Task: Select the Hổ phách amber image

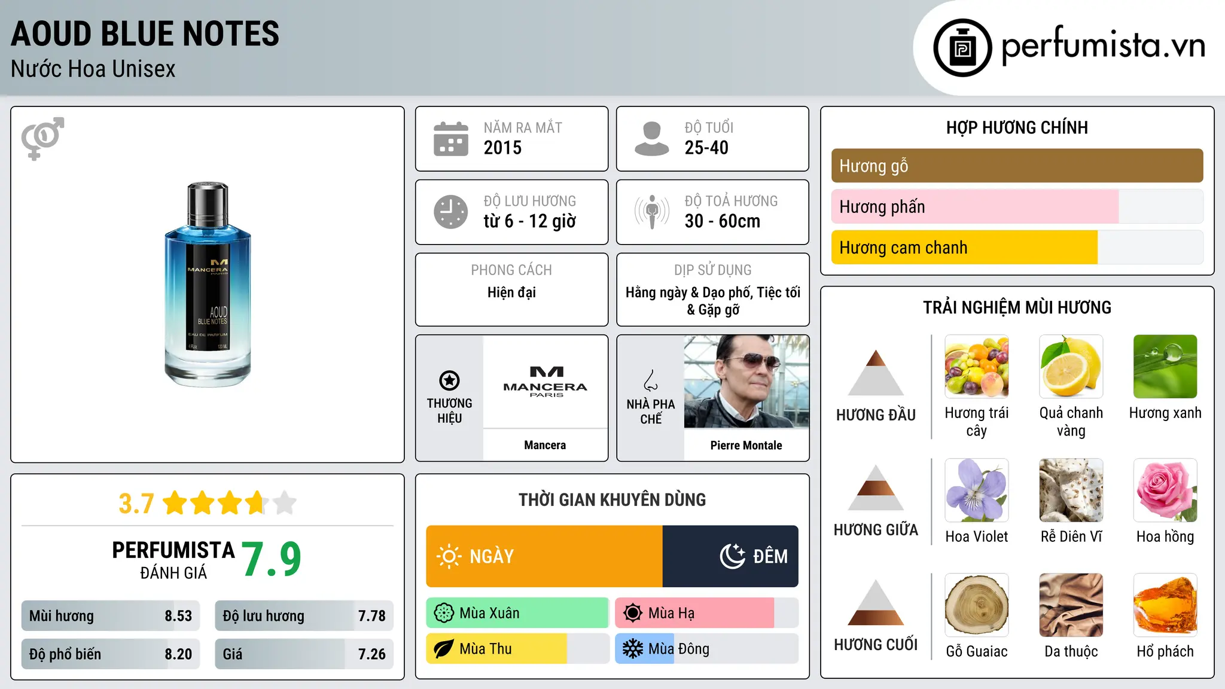Action: 1165,605
